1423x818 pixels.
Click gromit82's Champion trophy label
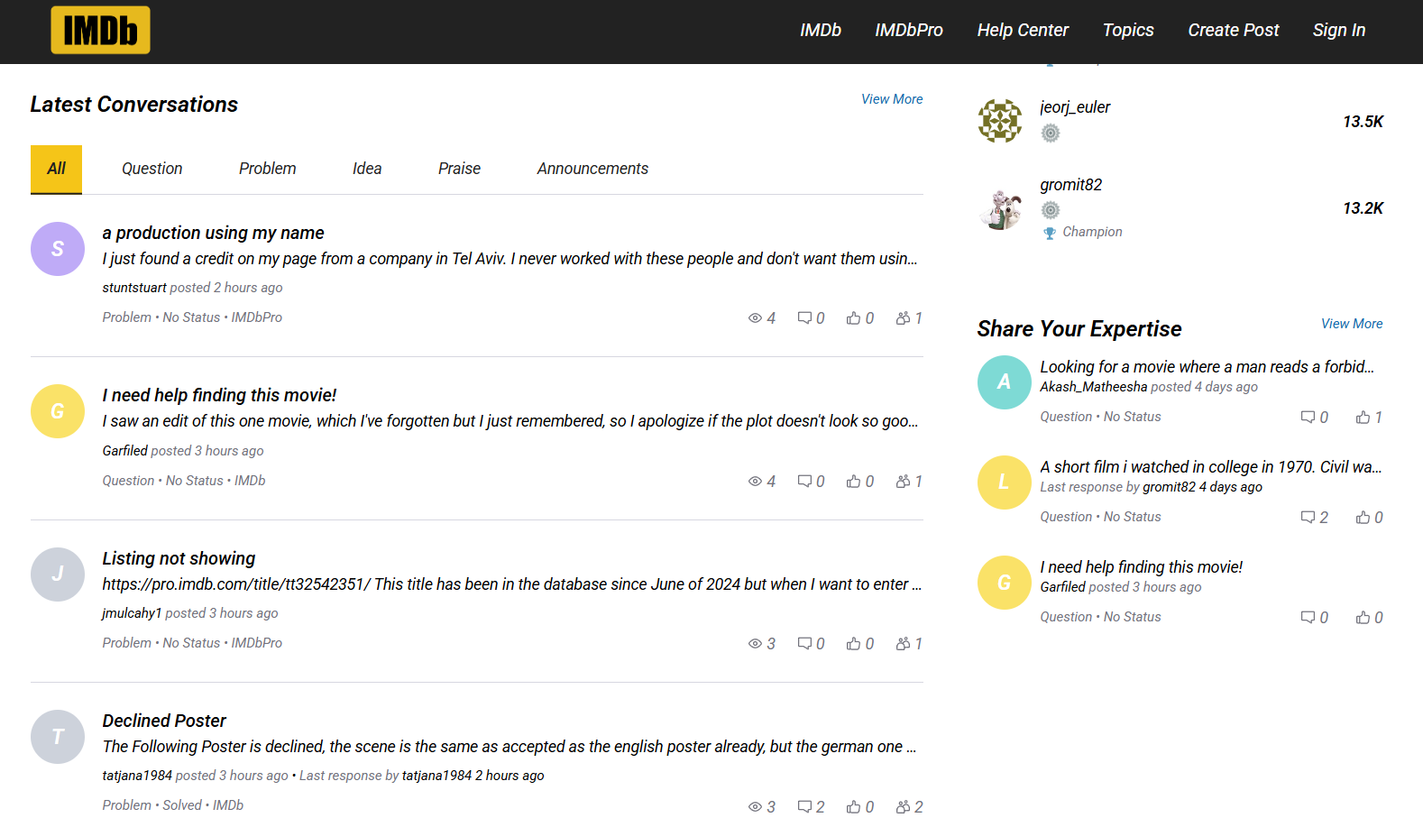coord(1083,232)
